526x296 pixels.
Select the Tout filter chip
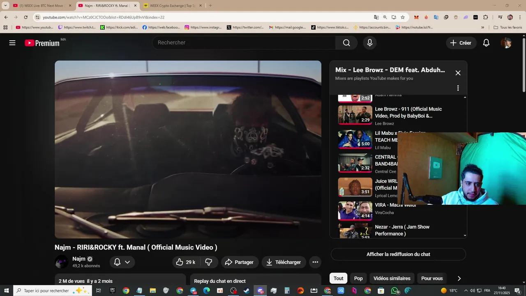[x=338, y=278]
